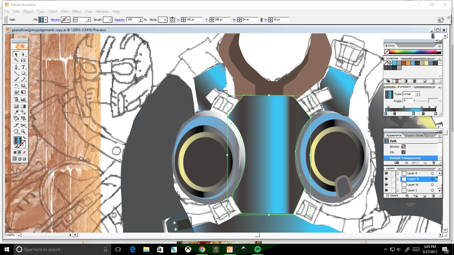Image resolution: width=454 pixels, height=255 pixels.
Task: Hide Layer 3 using its eye icon
Action: (386, 179)
